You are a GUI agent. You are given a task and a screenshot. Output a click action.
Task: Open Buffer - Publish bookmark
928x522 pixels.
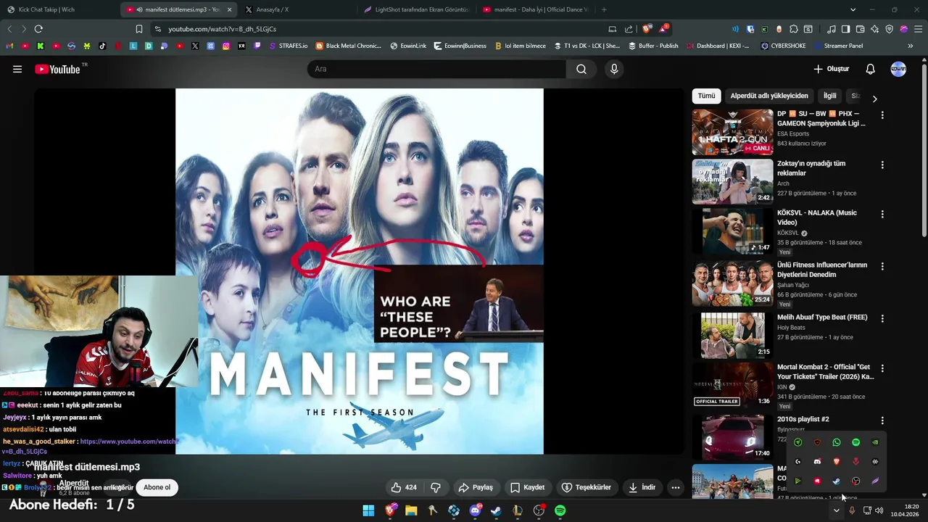(x=653, y=46)
